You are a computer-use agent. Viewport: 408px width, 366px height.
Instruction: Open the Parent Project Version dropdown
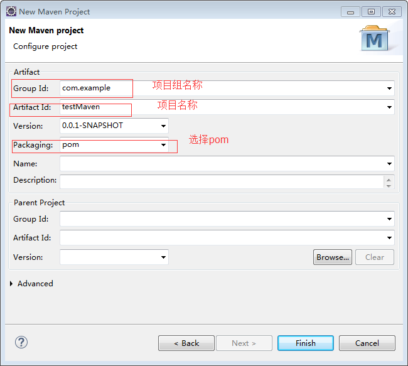tap(163, 257)
